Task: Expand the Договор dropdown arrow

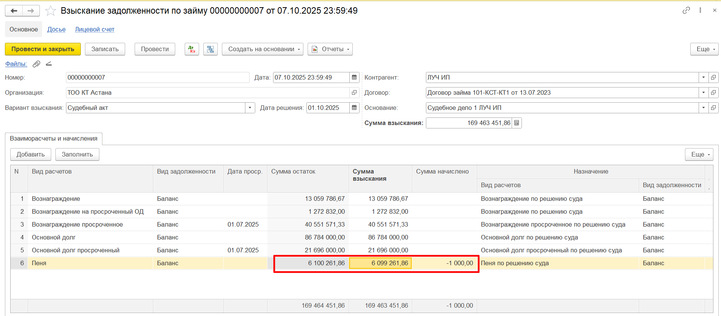Action: coord(704,92)
